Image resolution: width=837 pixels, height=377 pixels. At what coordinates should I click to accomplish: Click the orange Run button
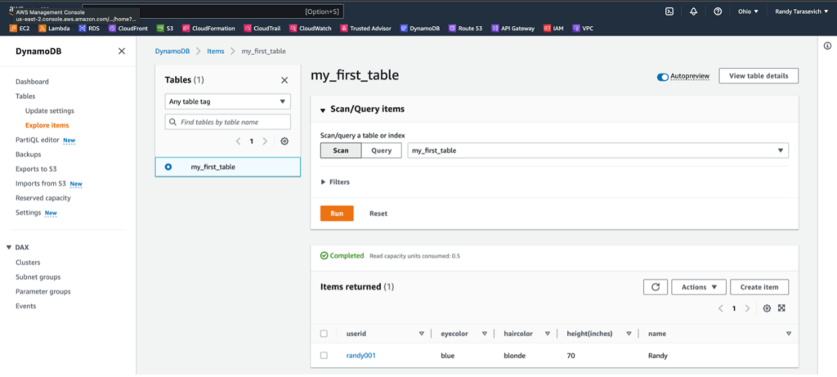coord(337,213)
